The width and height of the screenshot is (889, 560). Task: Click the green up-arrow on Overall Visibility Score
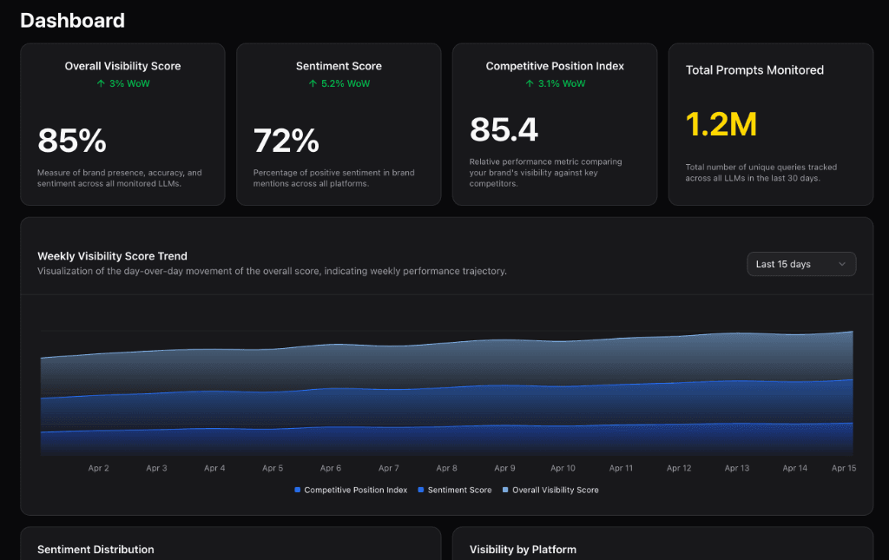click(101, 84)
